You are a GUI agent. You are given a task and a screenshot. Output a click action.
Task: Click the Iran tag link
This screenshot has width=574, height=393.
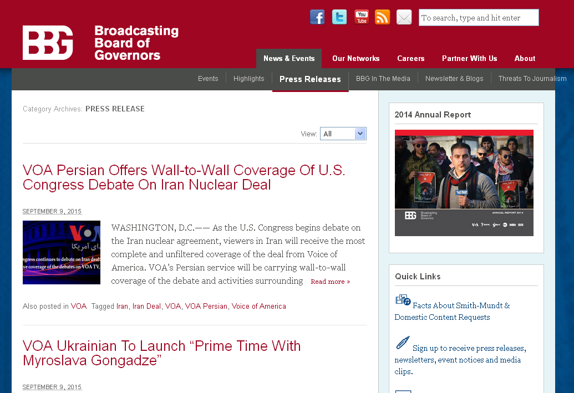point(122,307)
